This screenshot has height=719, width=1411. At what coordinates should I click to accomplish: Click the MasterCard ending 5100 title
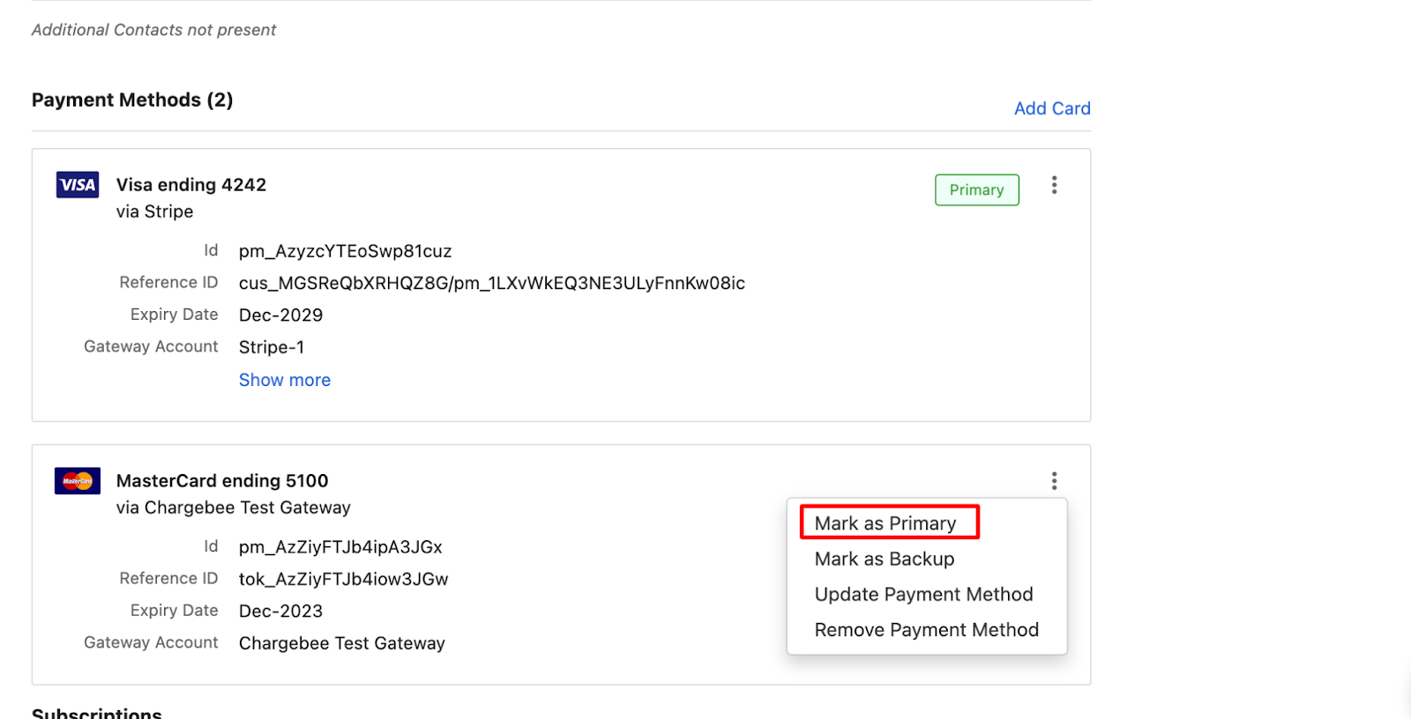click(x=222, y=481)
